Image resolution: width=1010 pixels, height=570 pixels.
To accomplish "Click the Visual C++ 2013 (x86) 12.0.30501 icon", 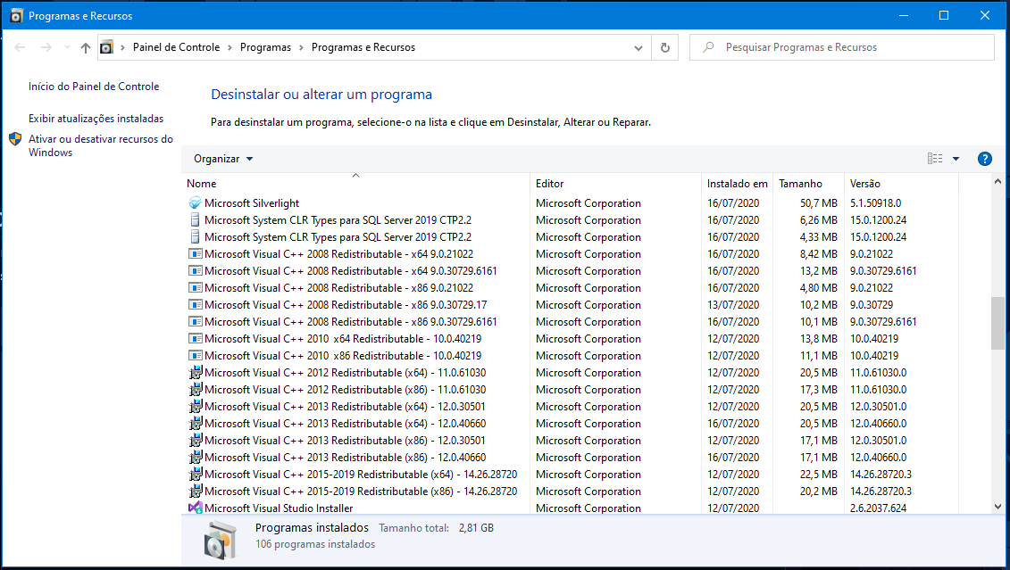I will [196, 440].
